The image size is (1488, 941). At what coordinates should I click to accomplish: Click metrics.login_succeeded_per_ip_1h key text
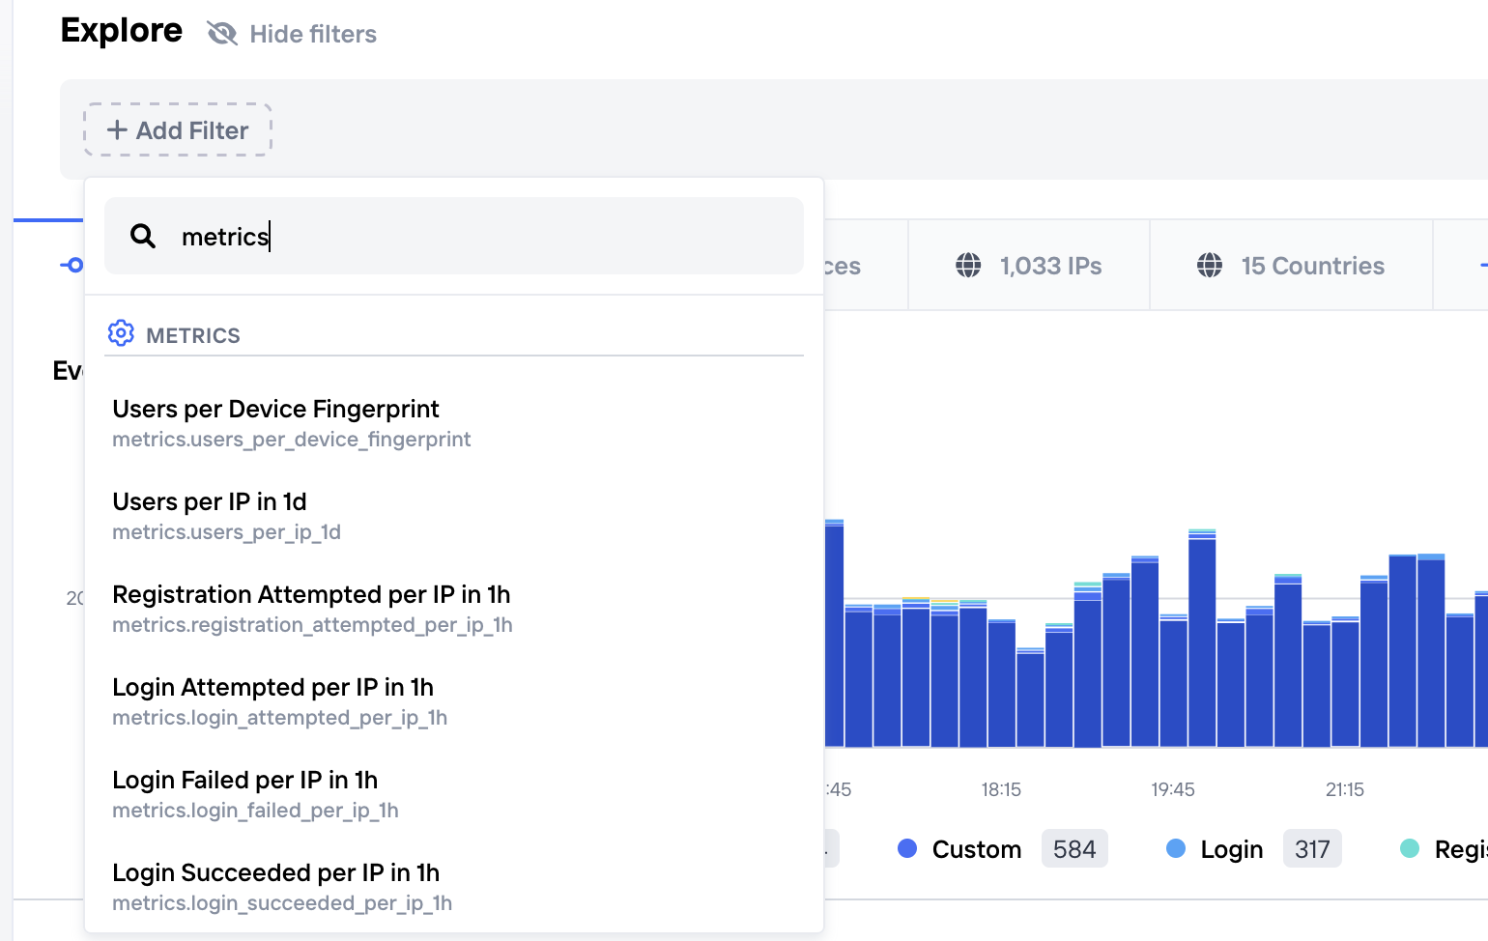pyautogui.click(x=282, y=903)
